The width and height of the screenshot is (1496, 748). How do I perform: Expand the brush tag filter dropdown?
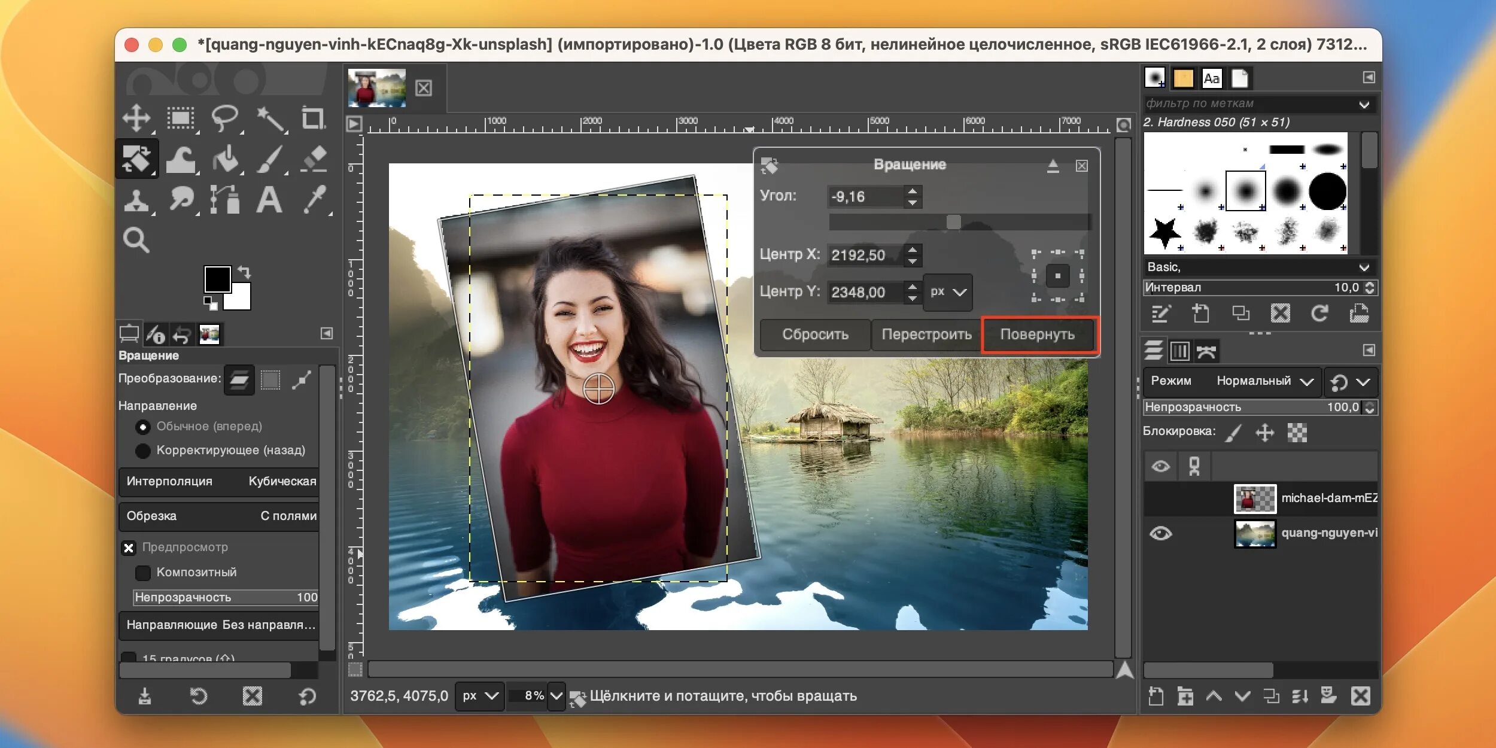pos(1364,104)
